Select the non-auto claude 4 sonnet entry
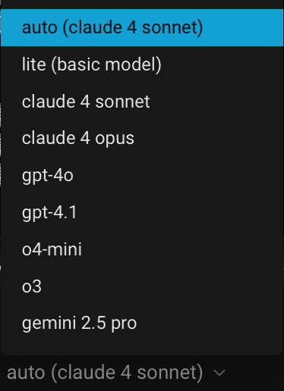The width and height of the screenshot is (284, 391). click(142, 102)
